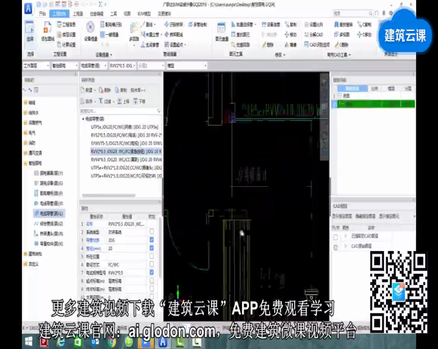Viewport: 438px width, 349px height.
Task: Switch to the 工具 ribbon tab
Action: pyautogui.click(x=114, y=14)
